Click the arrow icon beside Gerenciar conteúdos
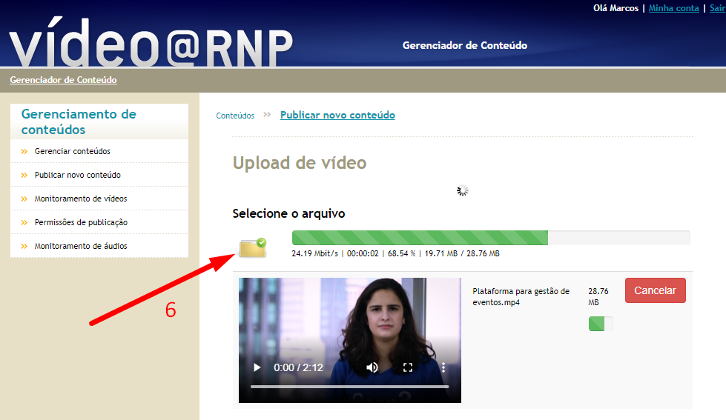 [x=24, y=151]
